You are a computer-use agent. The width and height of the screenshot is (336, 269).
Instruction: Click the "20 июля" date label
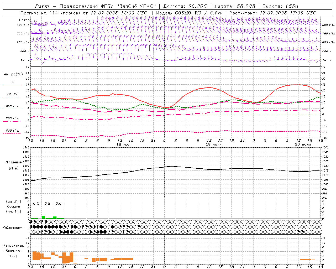pos(303,144)
